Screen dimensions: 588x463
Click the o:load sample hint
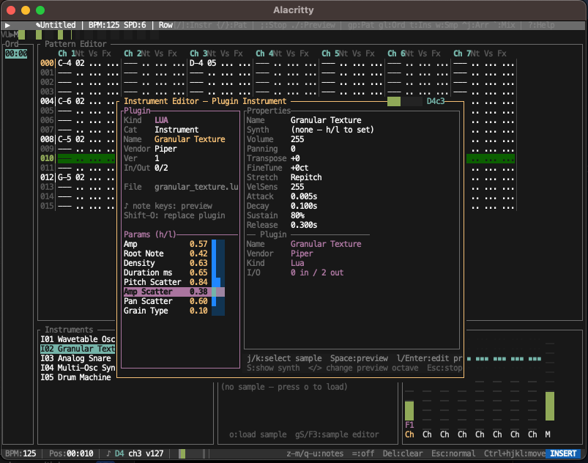257,434
